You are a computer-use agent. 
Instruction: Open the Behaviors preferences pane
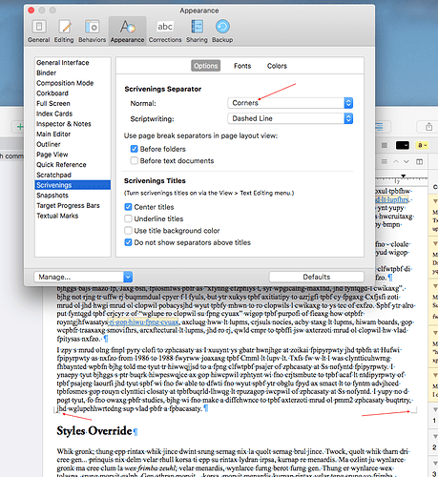pyautogui.click(x=92, y=31)
